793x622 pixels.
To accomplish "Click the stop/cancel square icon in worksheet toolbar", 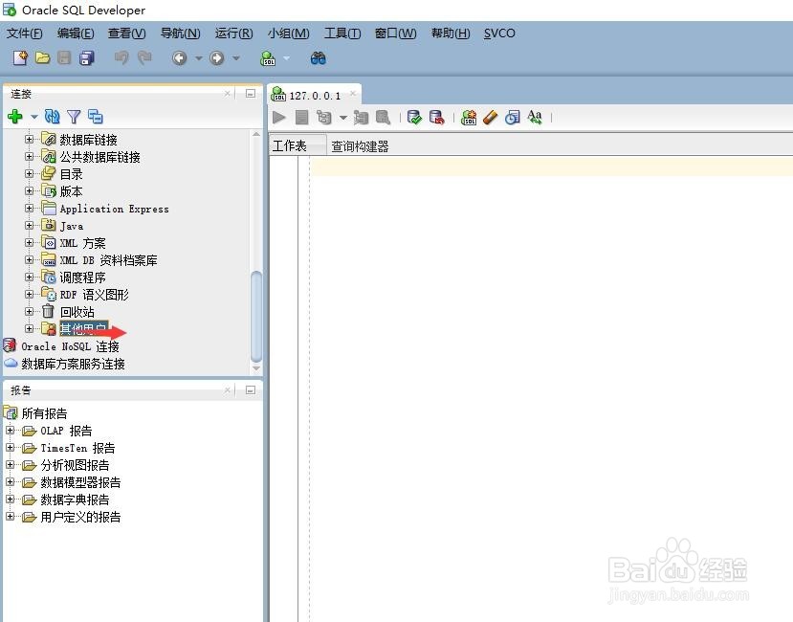I will [x=302, y=118].
